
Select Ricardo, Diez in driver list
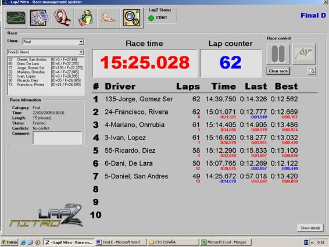point(45,80)
